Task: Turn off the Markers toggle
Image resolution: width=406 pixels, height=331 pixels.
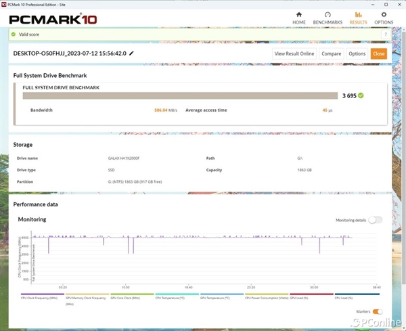Action: pyautogui.click(x=378, y=311)
